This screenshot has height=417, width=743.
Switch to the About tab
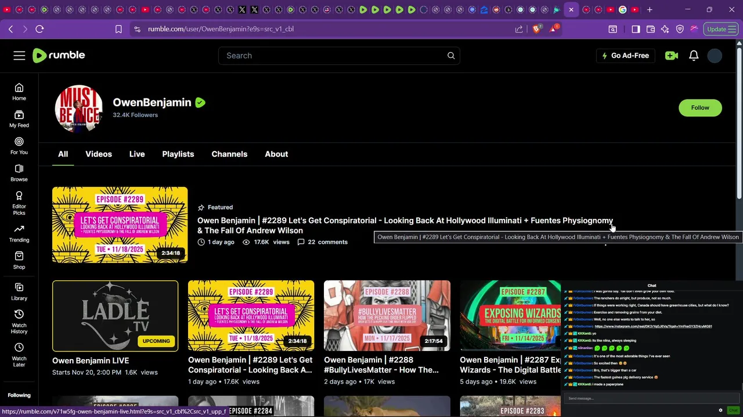click(276, 154)
